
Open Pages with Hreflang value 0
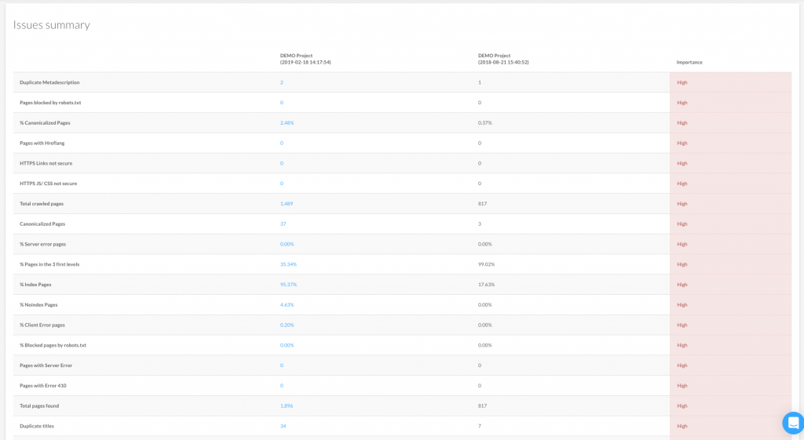(282, 144)
